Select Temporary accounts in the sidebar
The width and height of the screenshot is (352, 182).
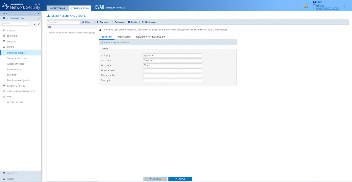pos(17,58)
